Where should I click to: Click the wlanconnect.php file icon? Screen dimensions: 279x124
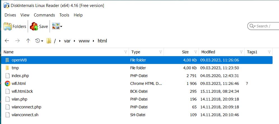(7, 107)
